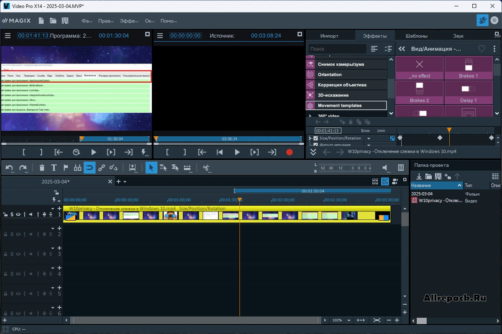The height and width of the screenshot is (334, 502).
Task: Select W10privacy video in project folder
Action: pyautogui.click(x=437, y=201)
